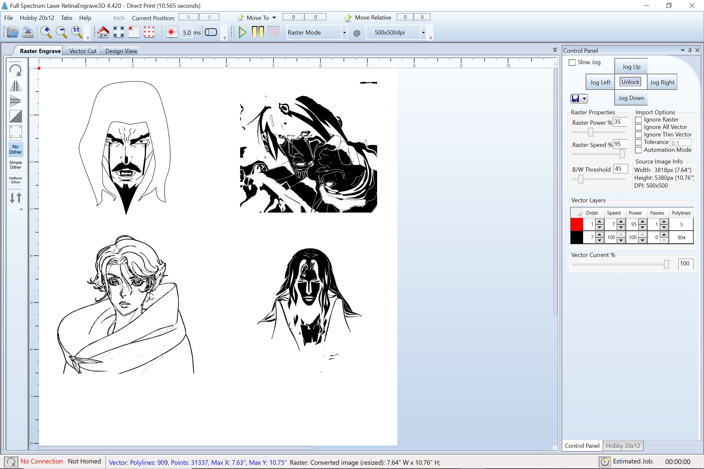Click the red vector layer color swatch
Image resolution: width=704 pixels, height=469 pixels.
577,224
